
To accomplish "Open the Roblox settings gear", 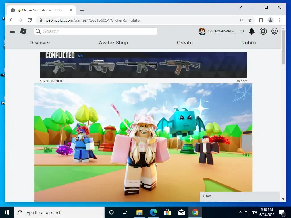I will point(274,31).
